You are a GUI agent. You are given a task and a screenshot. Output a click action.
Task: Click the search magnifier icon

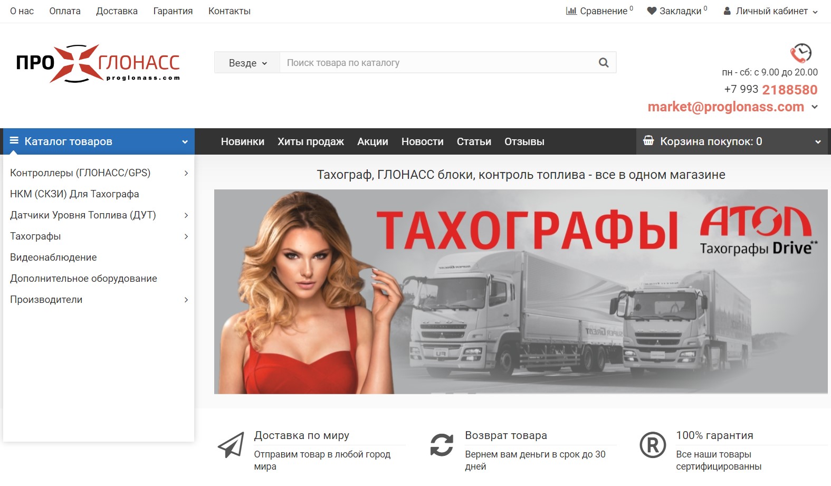click(604, 63)
